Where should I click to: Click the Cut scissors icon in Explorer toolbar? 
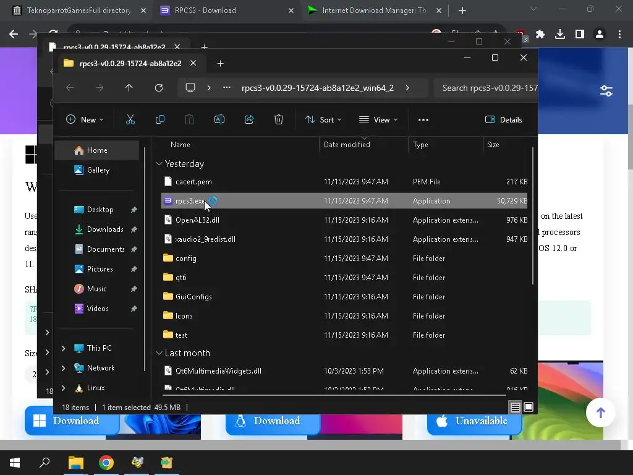[x=130, y=119]
